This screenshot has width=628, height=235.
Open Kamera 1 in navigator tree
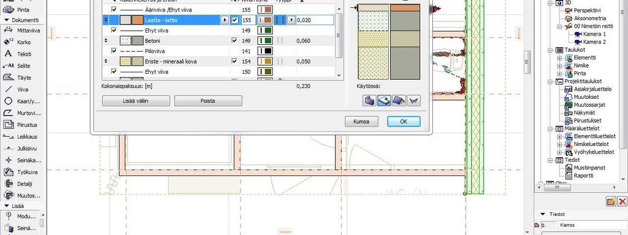click(x=594, y=34)
